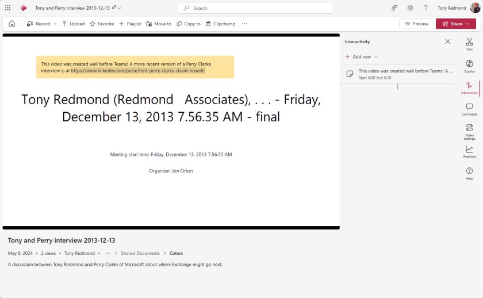Click the Start 0:00 End 0:10 timing text
The height and width of the screenshot is (298, 483).
coord(375,78)
